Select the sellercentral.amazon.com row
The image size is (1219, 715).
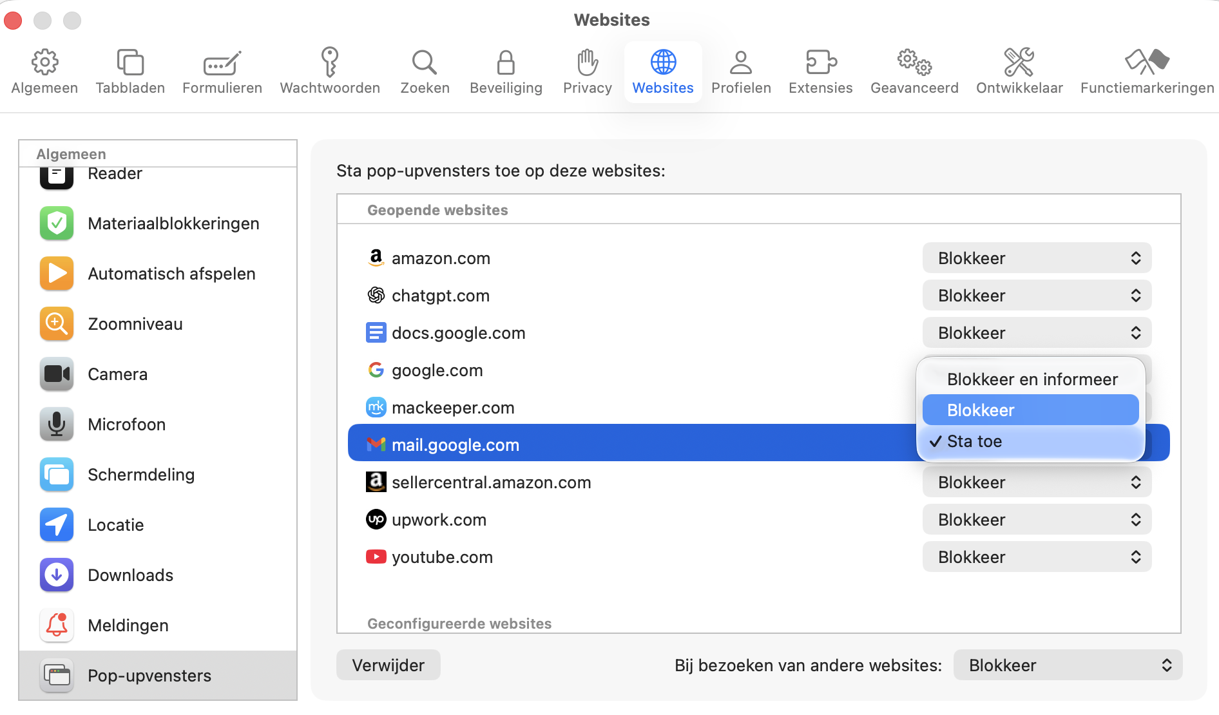[x=492, y=482]
